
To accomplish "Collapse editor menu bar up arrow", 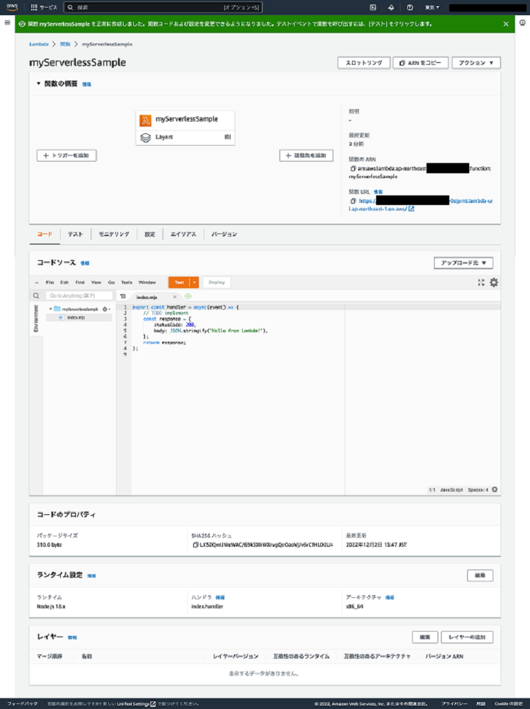I will pyautogui.click(x=37, y=282).
